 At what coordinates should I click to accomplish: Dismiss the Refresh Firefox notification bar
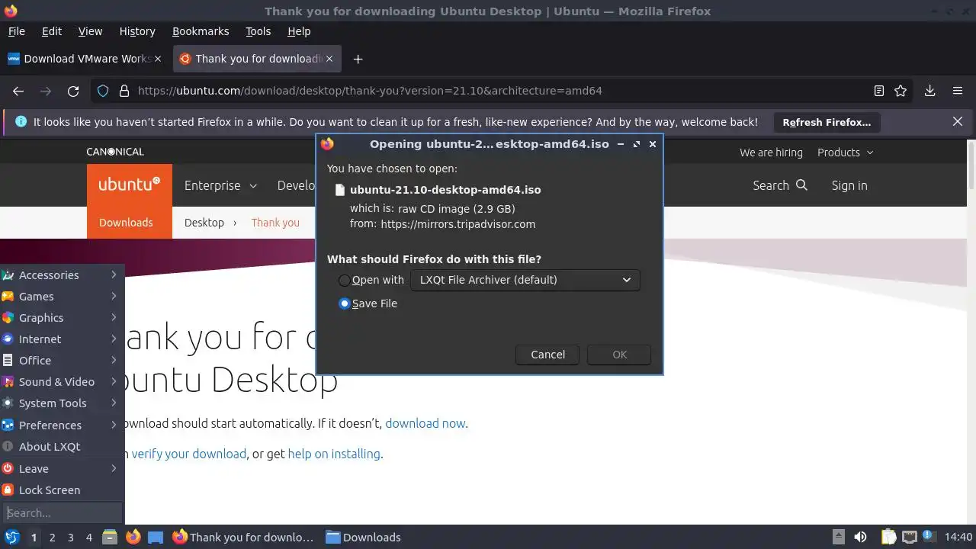958,121
